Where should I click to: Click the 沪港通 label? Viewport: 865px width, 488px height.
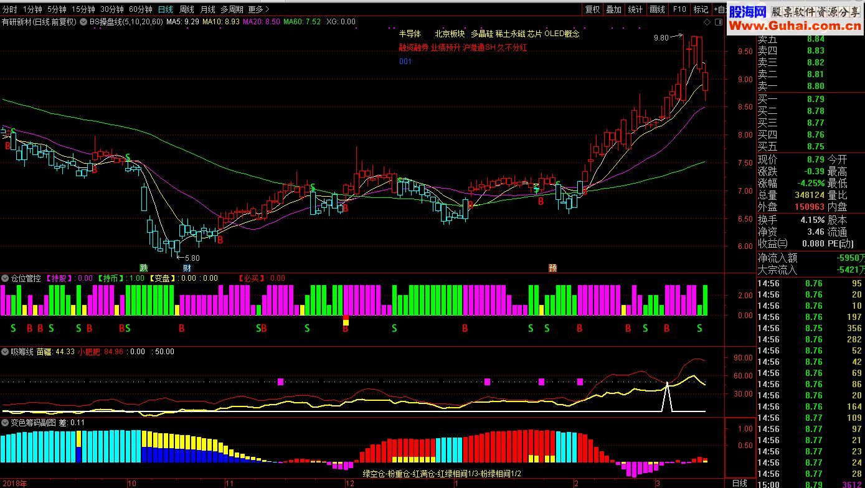tap(474, 47)
